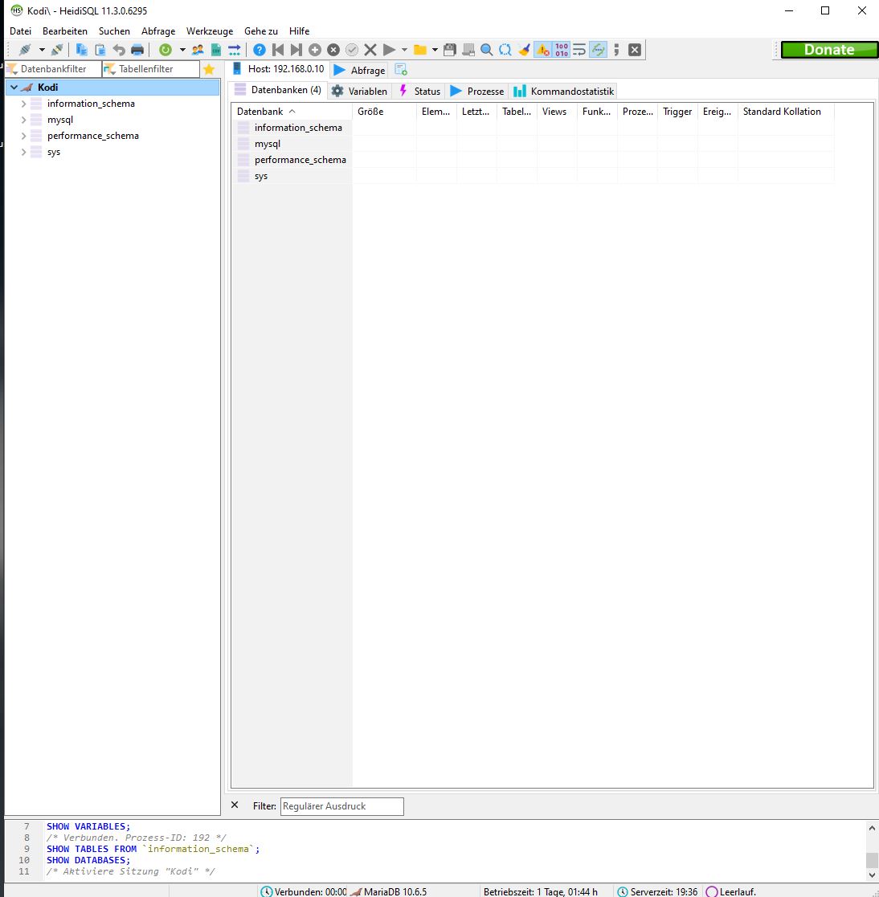Screen dimensions: 879x897
Task: Click the find and replace icon
Action: point(505,50)
